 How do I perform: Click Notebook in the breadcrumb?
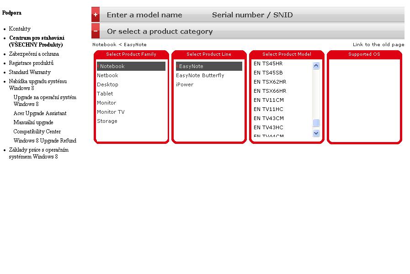point(104,44)
